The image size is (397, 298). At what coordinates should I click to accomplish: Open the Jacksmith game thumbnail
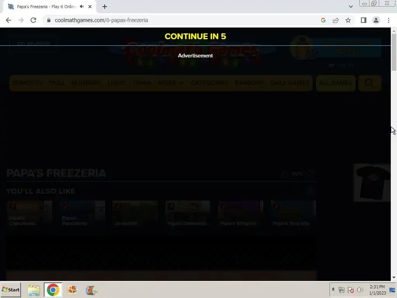tap(135, 214)
